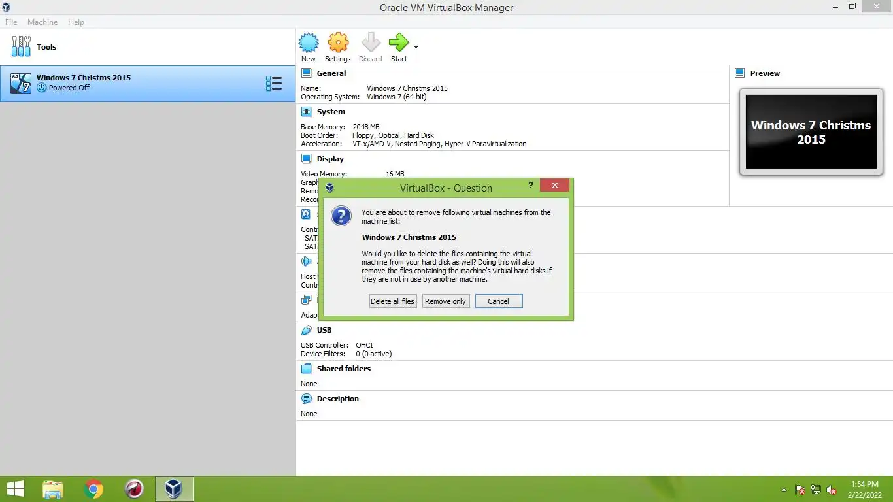This screenshot has height=502, width=893.
Task: Click the 2048 MB base memory value
Action: 366,127
